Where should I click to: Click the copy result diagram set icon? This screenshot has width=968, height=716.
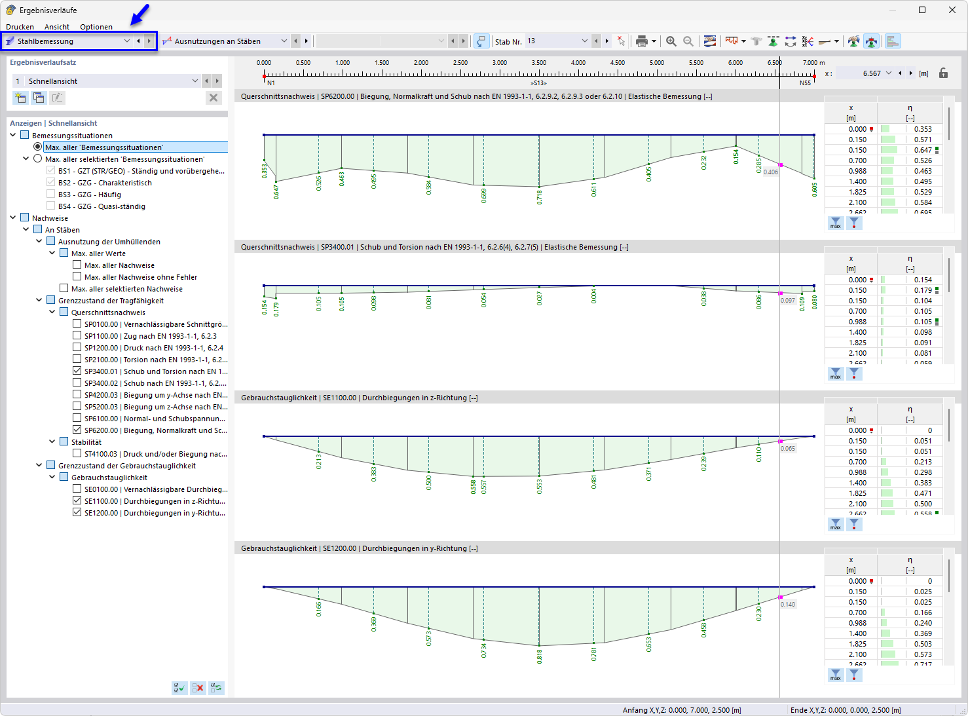[x=39, y=98]
